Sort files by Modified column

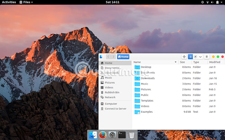coord(214,62)
